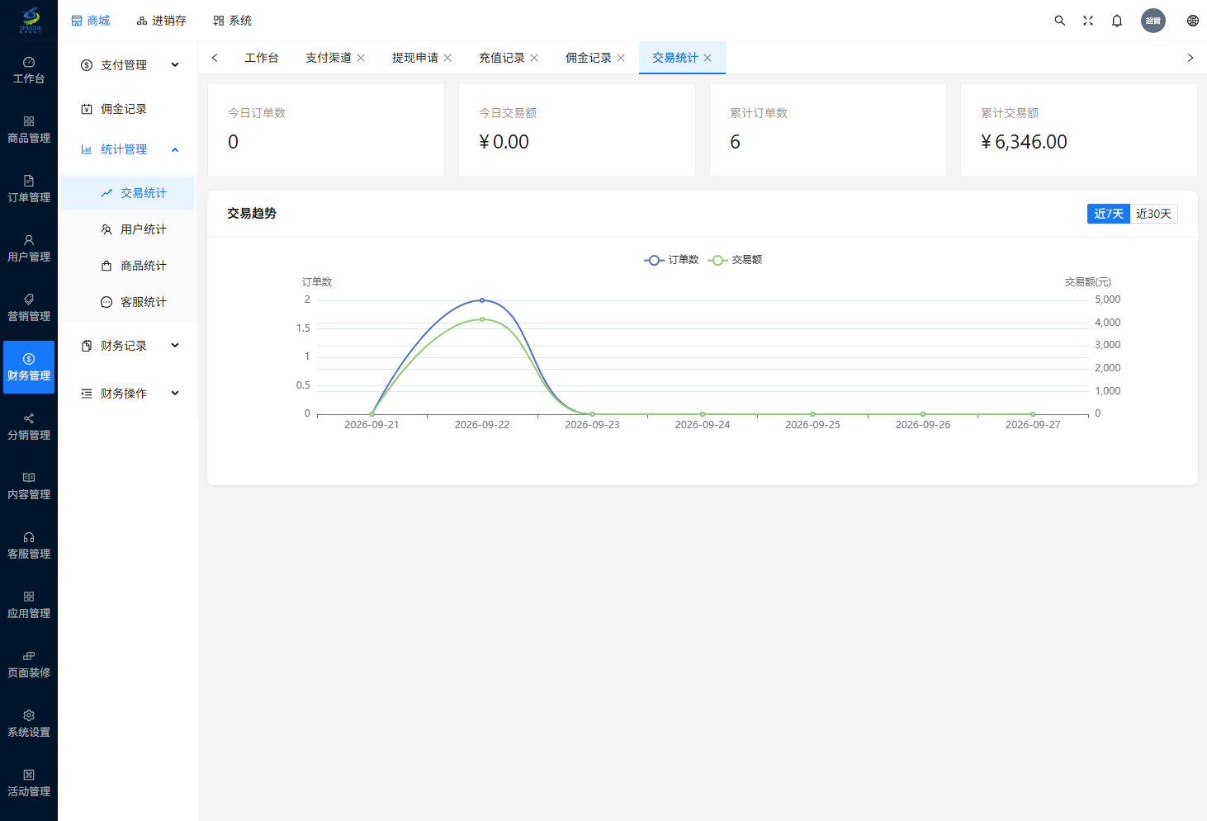Image resolution: width=1207 pixels, height=821 pixels.
Task: Open 佣金记录 menu item
Action: coord(130,109)
